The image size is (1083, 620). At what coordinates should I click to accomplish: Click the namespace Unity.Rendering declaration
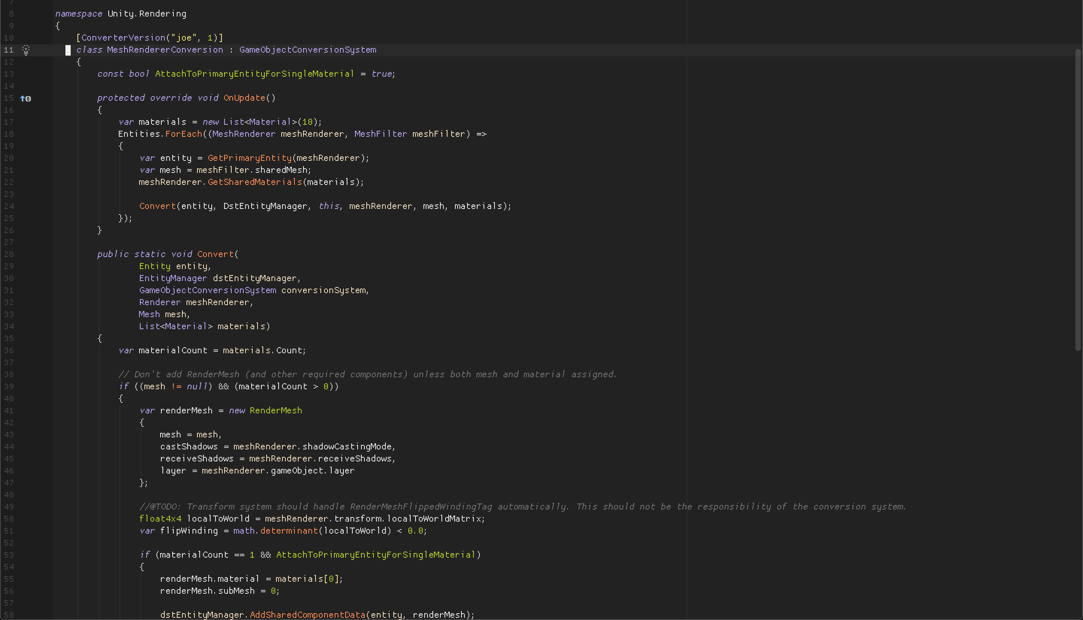pyautogui.click(x=121, y=14)
